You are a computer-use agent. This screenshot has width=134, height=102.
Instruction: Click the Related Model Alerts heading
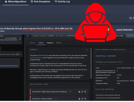(39, 84)
